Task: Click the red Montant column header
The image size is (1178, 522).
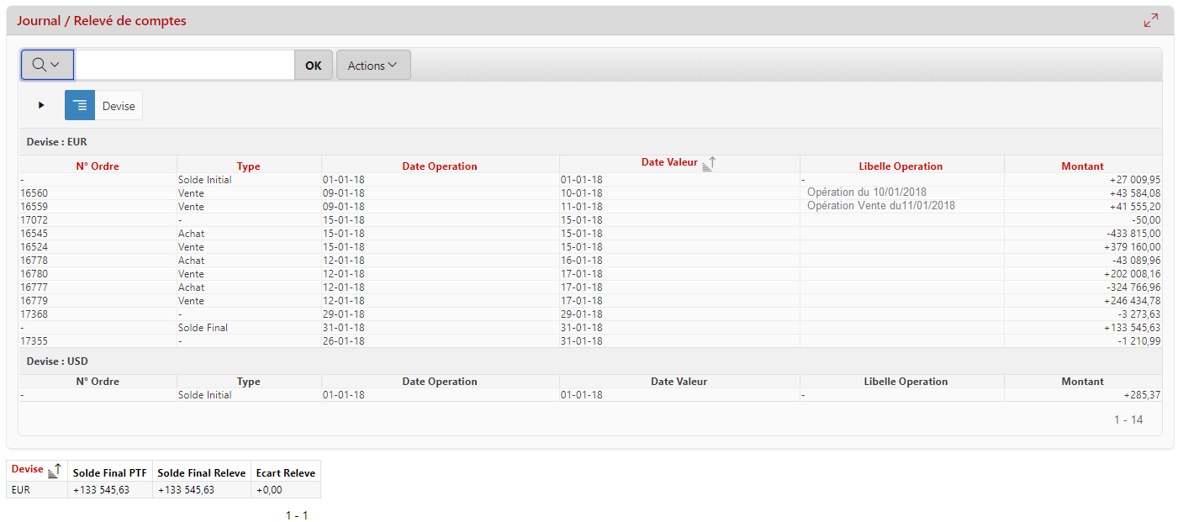Action: [x=1082, y=166]
